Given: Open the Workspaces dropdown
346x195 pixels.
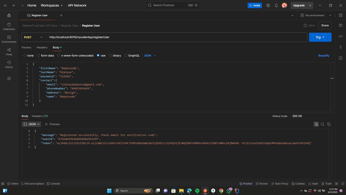Looking at the screenshot, I should 52,5.
